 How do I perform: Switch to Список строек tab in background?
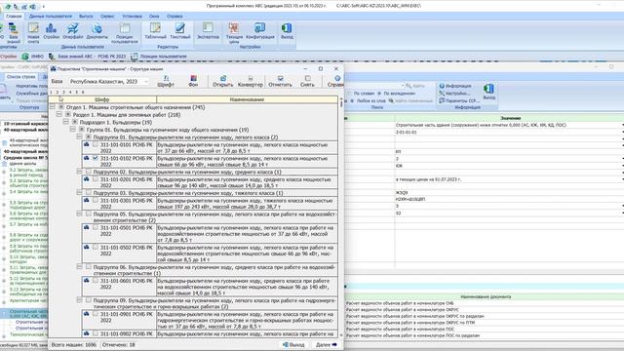[x=21, y=77]
